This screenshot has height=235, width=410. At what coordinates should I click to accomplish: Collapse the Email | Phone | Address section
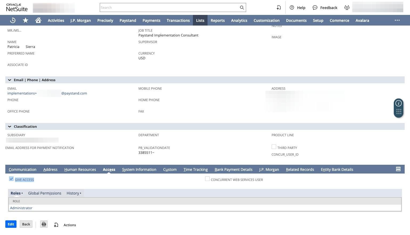(10, 80)
